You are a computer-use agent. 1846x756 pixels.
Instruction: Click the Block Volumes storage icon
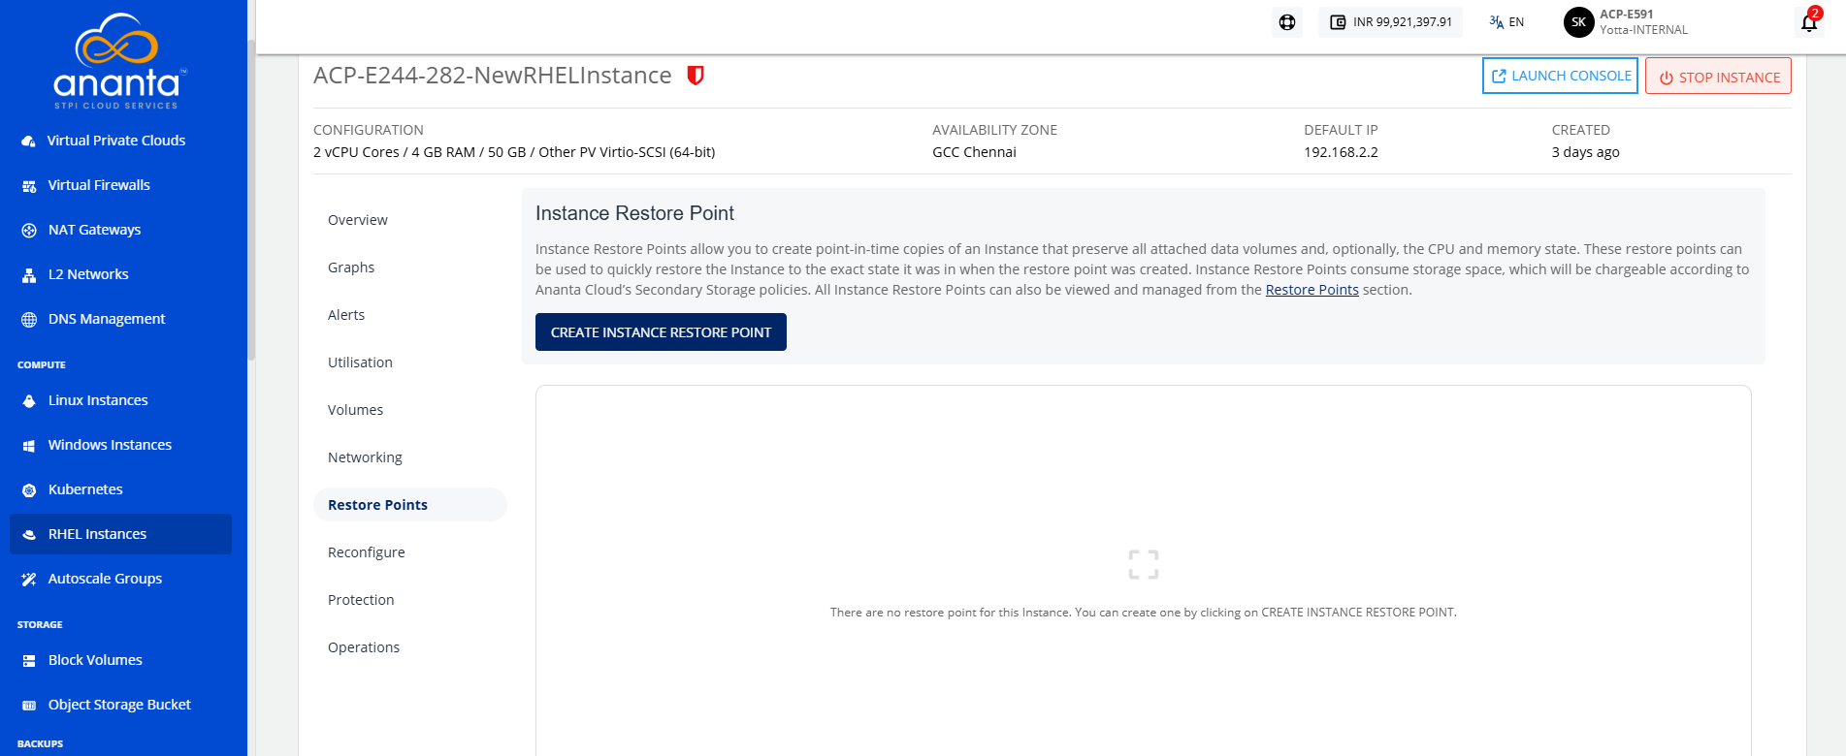[29, 661]
